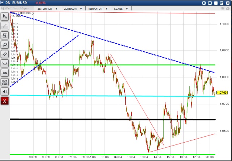This screenshot has height=161, width=232.
Task: Click the red X delete drawings button
Action: pyautogui.click(x=5, y=101)
